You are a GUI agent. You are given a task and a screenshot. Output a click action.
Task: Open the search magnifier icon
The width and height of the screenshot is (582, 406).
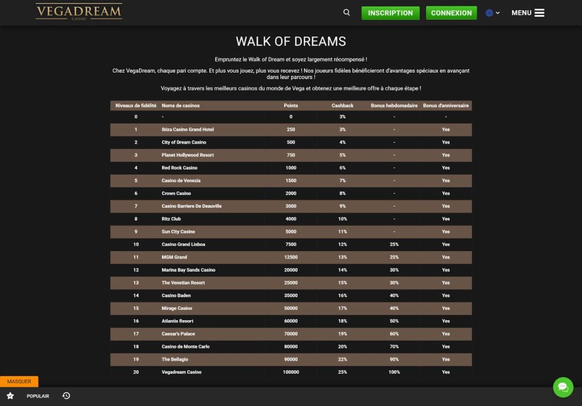click(x=346, y=13)
